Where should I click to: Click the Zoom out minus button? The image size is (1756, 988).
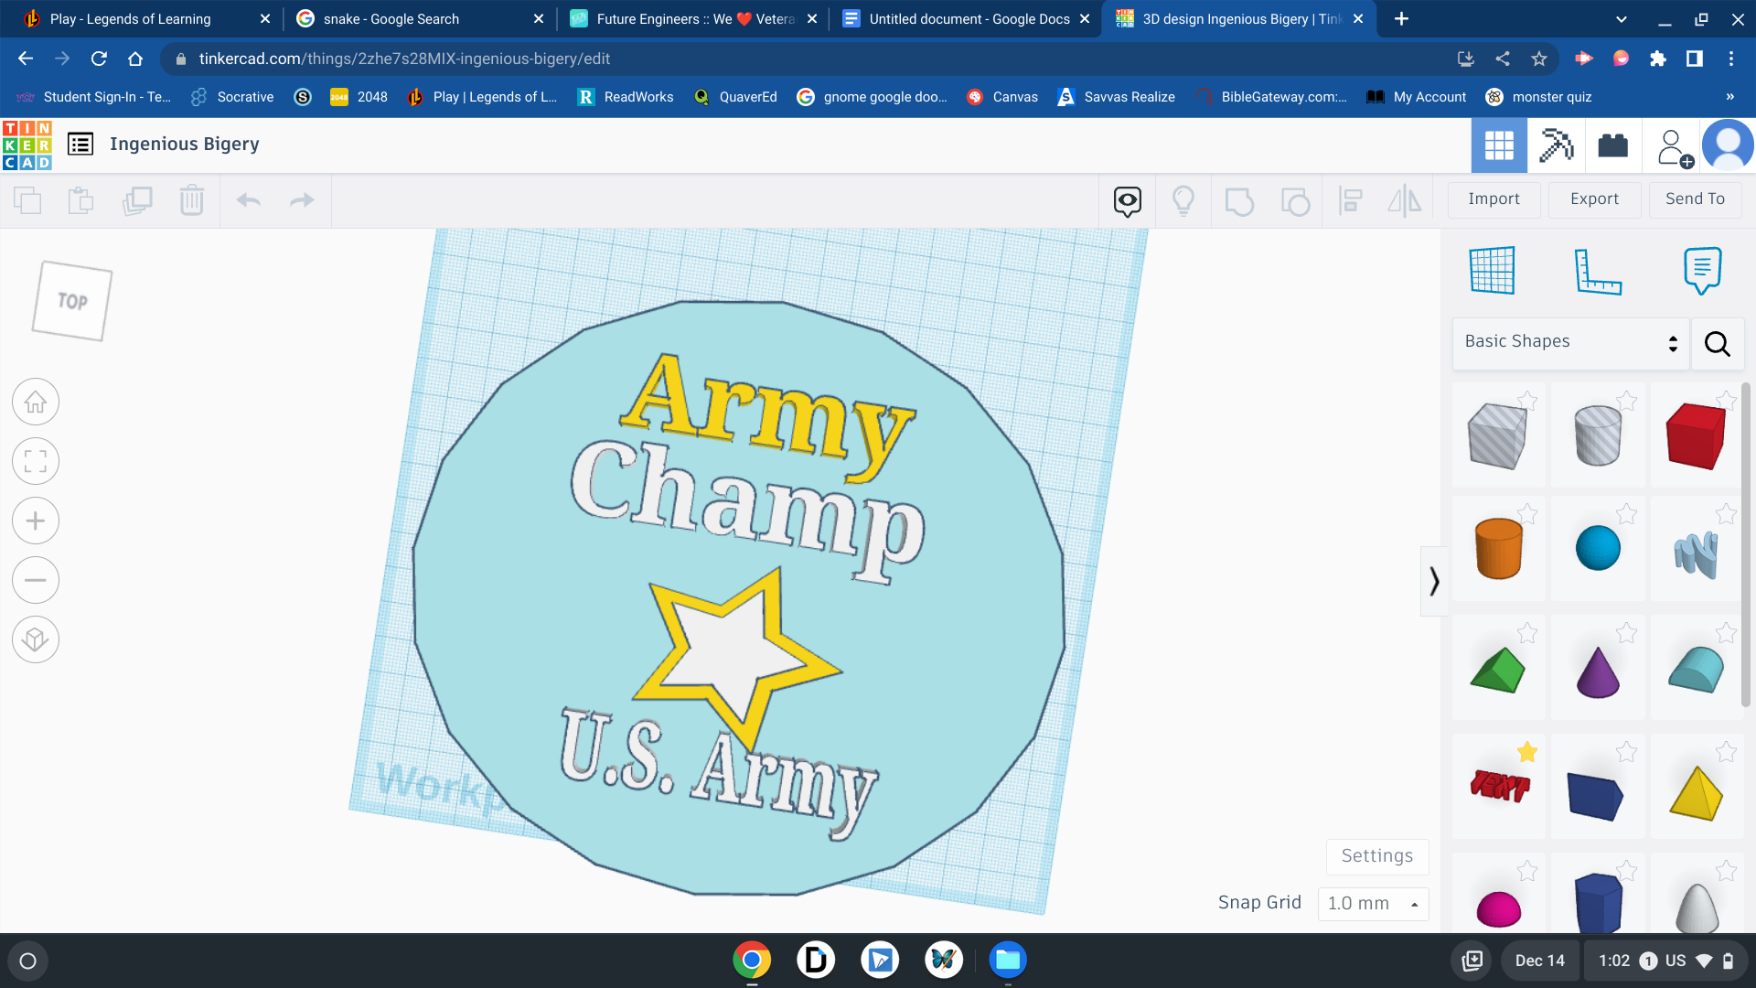tap(36, 580)
